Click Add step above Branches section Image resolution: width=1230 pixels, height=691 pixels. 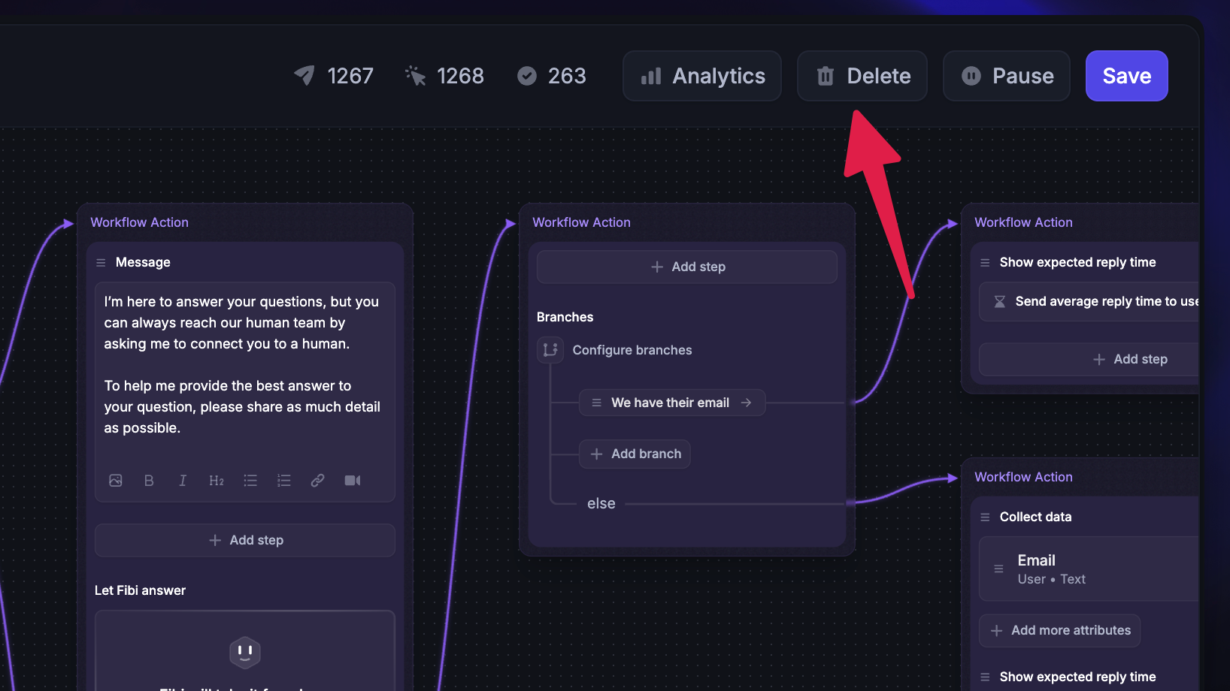687,267
